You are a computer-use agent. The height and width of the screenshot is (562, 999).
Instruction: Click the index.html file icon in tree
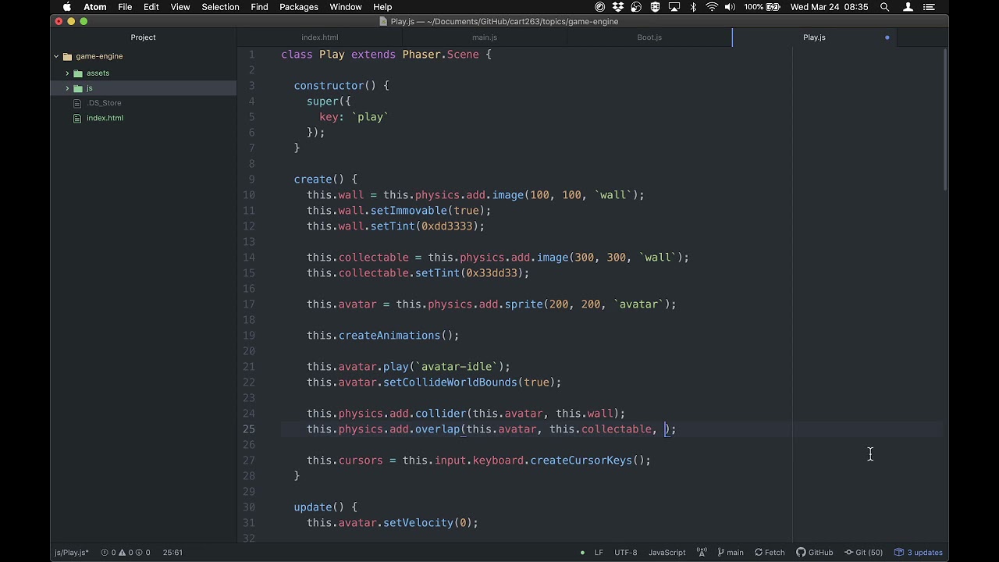(x=77, y=118)
